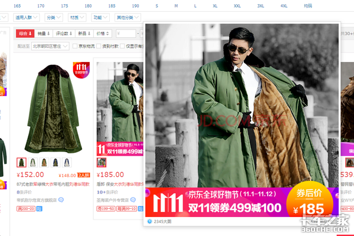Select the green coat with white lining thumbnail
This screenshot has width=354, height=236.
tap(32, 162)
